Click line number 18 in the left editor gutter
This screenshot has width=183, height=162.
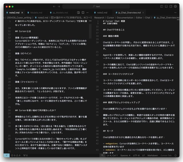(x=9, y=60)
